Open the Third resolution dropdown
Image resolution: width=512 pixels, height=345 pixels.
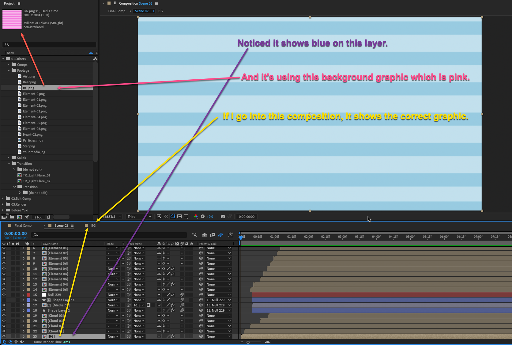click(x=138, y=217)
